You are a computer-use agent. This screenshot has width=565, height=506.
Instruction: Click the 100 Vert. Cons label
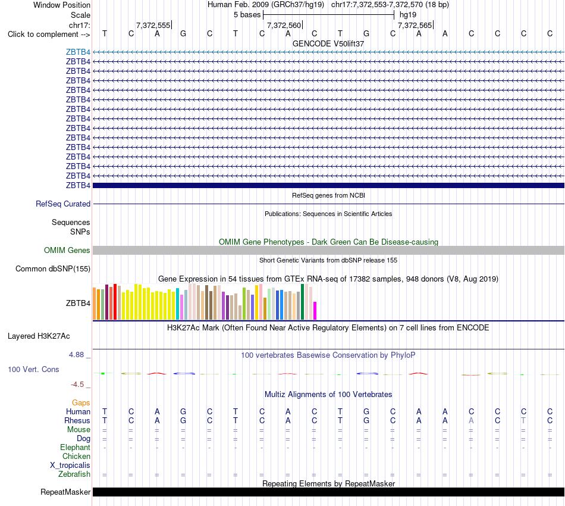33,369
